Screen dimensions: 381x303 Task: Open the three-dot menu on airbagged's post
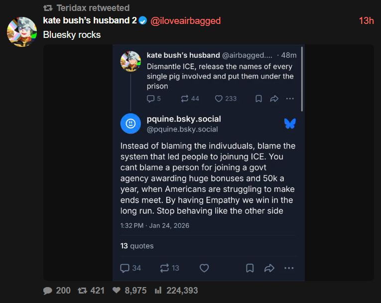pos(290,99)
